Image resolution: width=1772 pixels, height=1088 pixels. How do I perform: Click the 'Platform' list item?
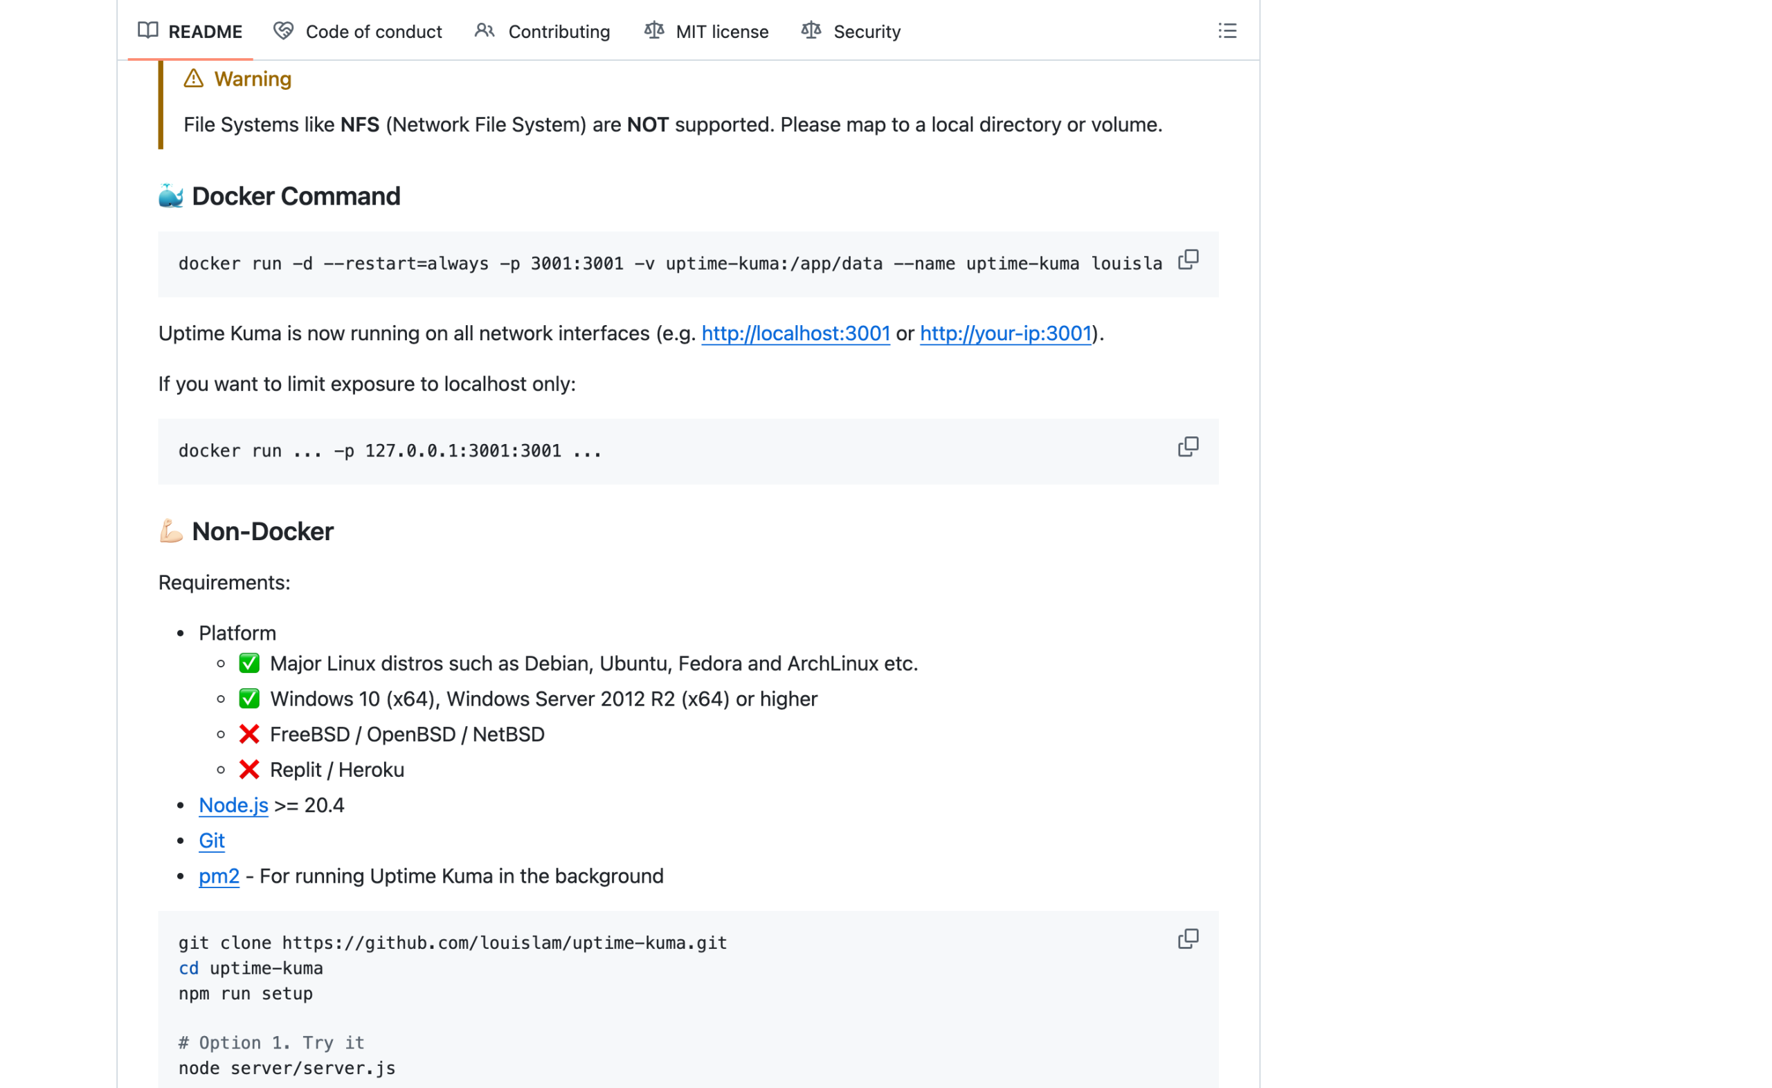click(x=237, y=632)
